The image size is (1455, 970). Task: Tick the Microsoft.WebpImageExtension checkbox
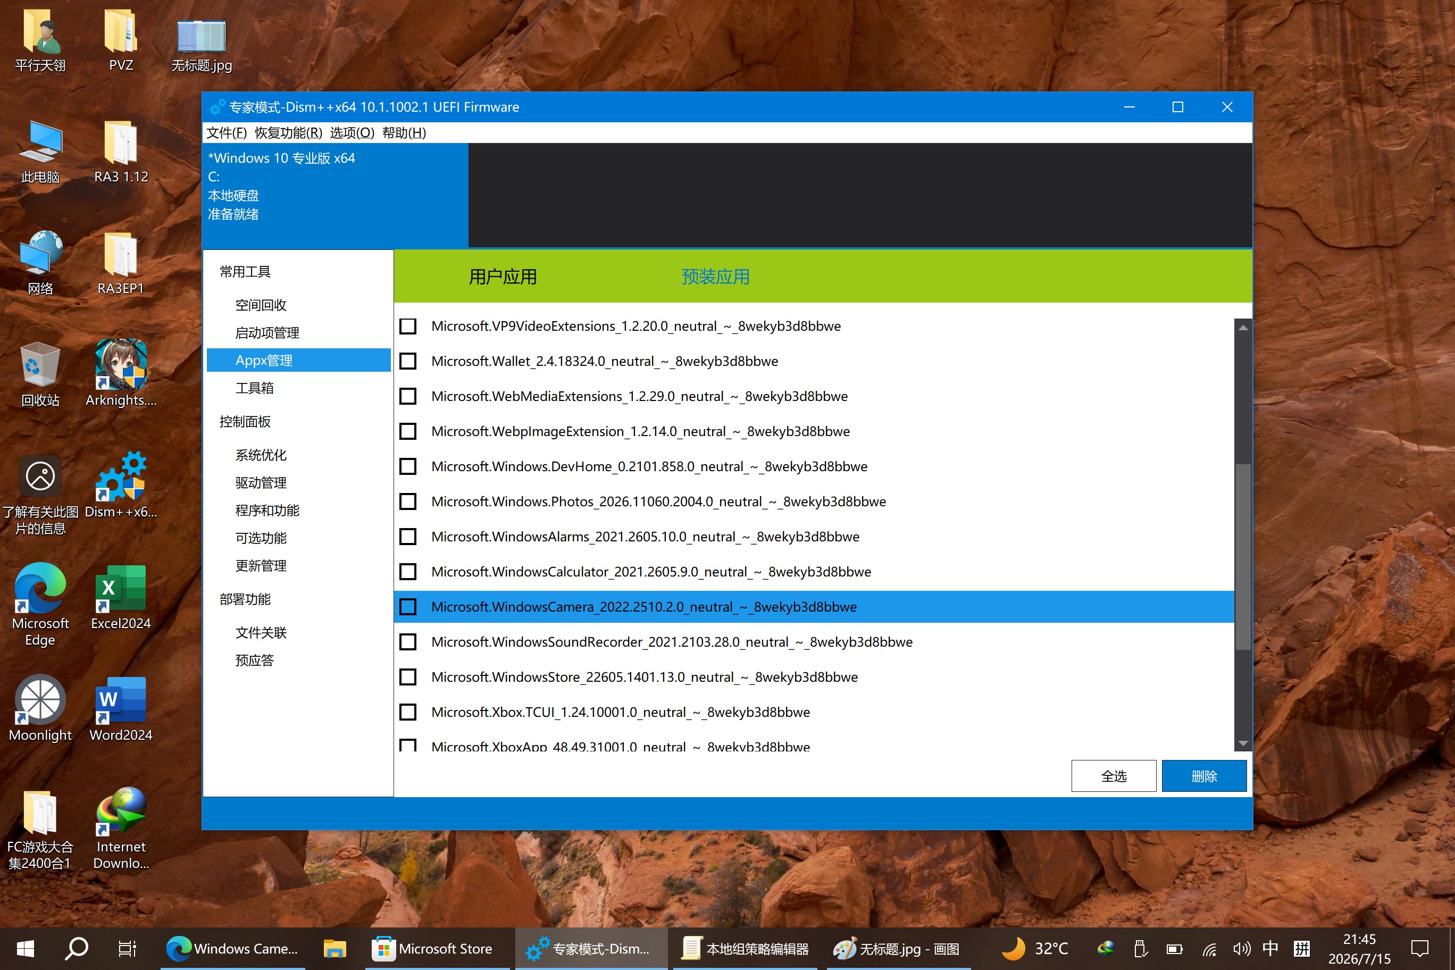pyautogui.click(x=408, y=431)
